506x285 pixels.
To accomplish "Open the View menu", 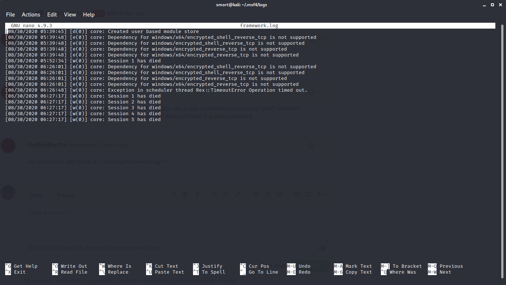I will click(x=70, y=15).
